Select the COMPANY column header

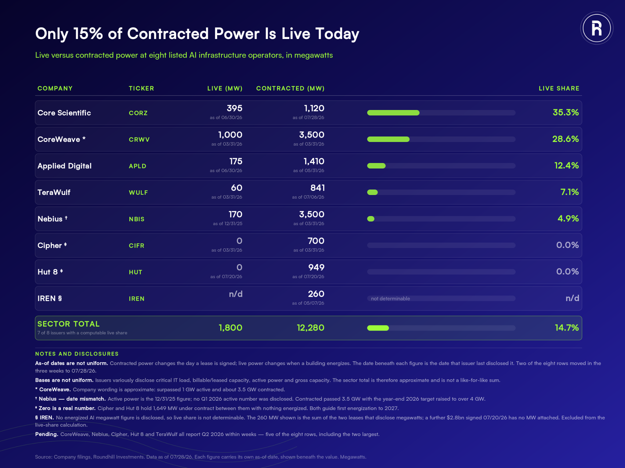point(55,88)
